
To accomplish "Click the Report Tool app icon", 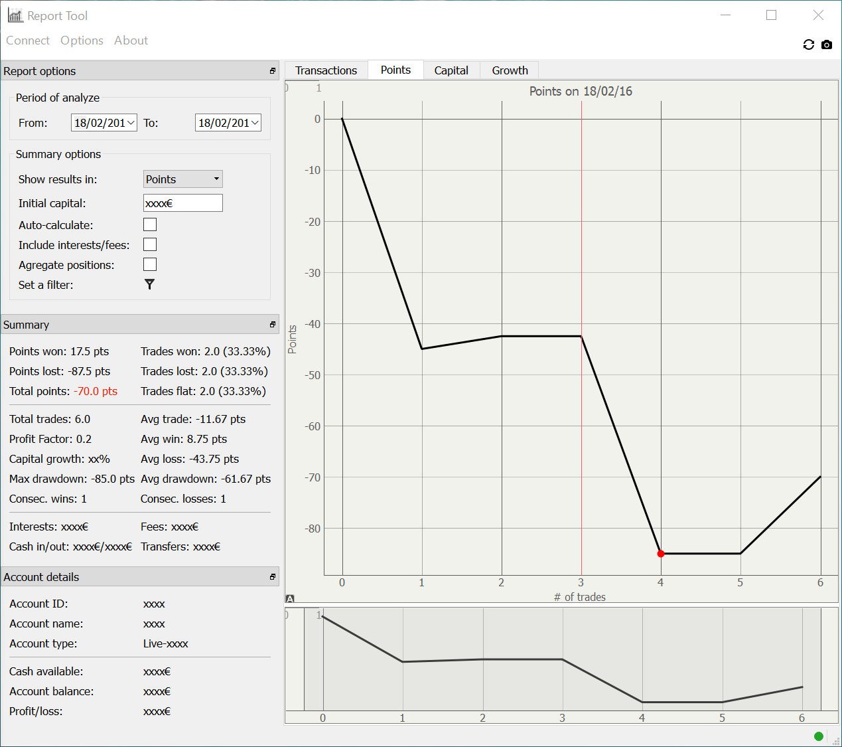I will pyautogui.click(x=15, y=15).
